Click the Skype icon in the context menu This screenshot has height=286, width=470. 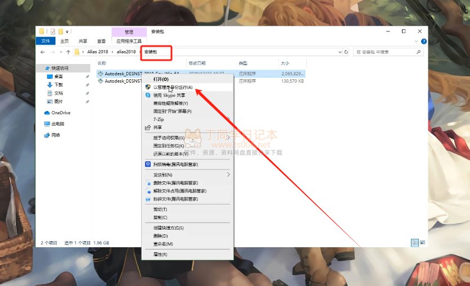(148, 95)
